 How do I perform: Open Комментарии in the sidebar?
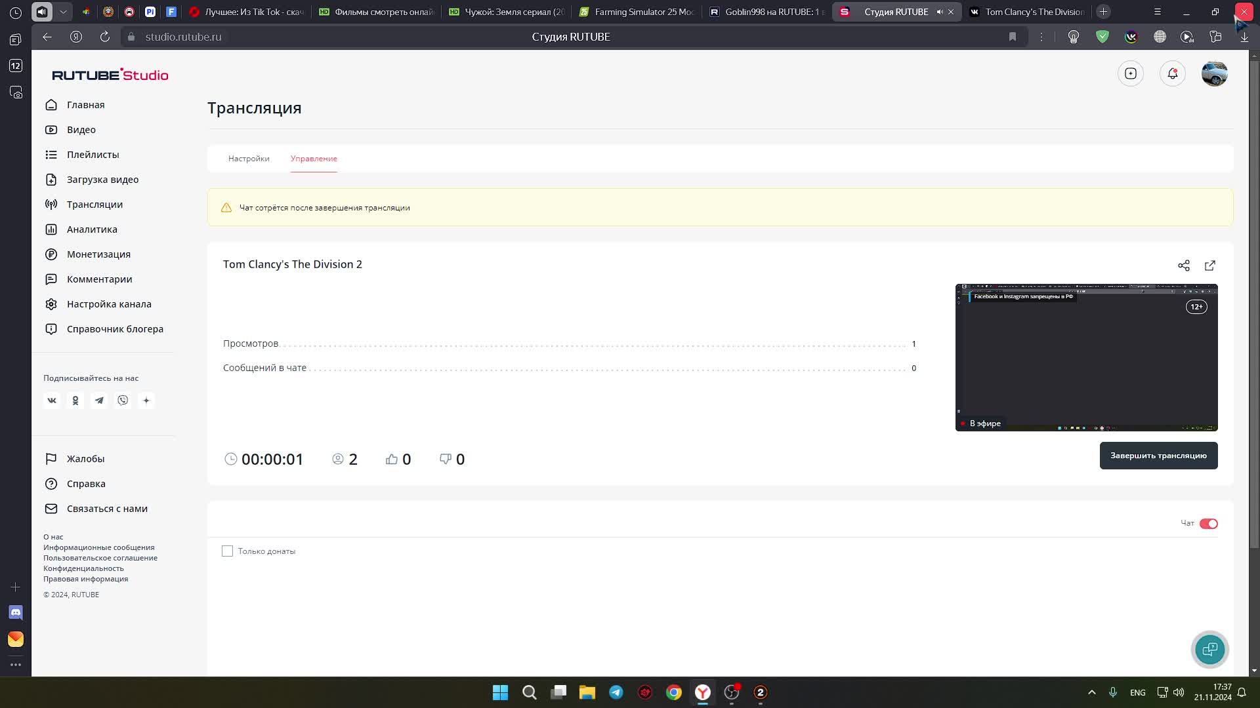99,279
